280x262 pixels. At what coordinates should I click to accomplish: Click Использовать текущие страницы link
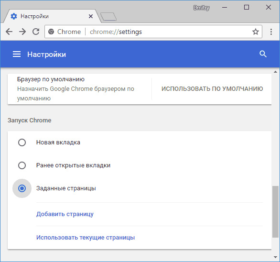click(86, 238)
